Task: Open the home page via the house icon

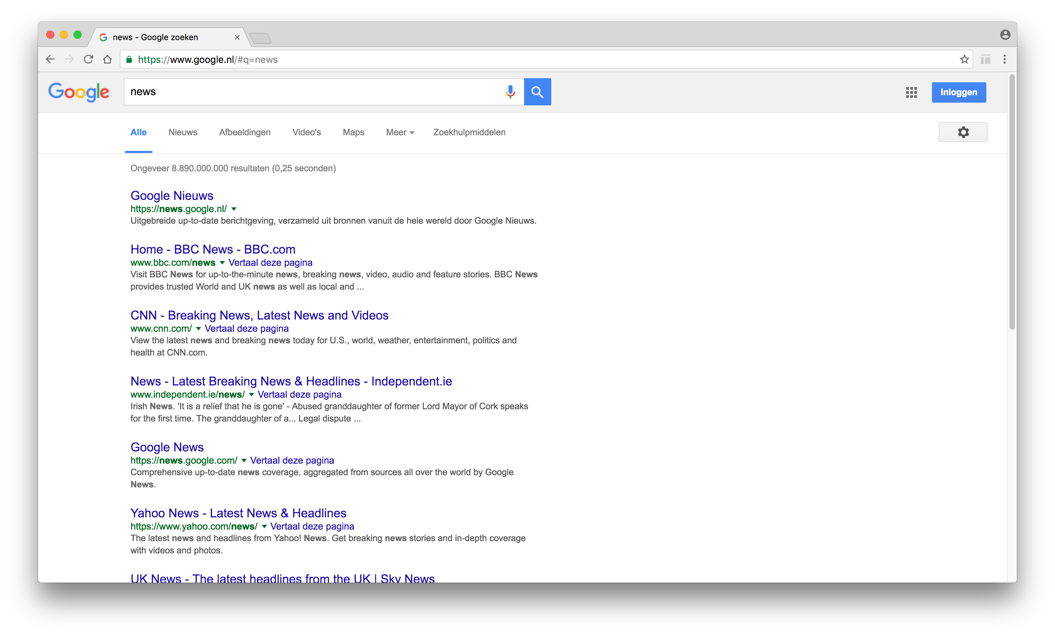Action: click(x=107, y=59)
